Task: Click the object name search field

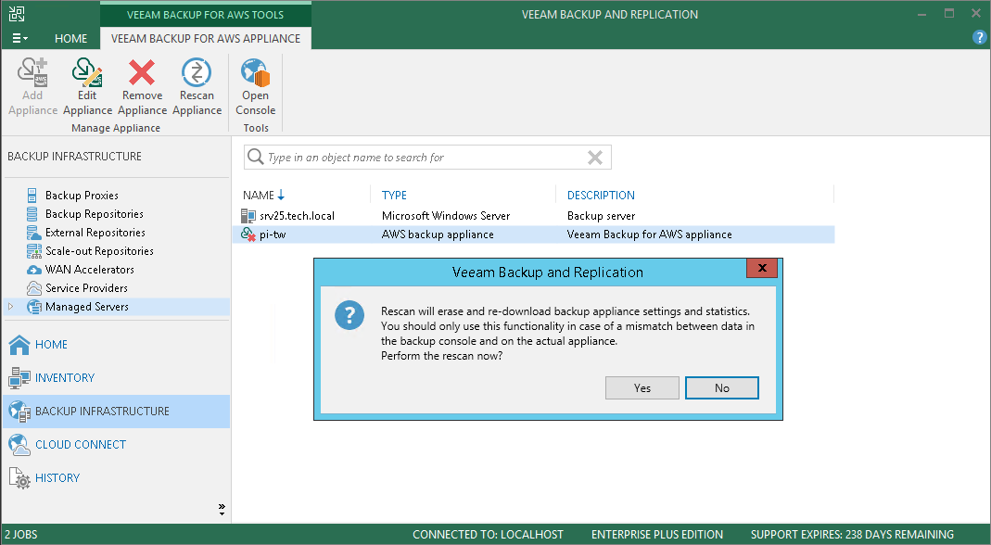Action: point(427,158)
